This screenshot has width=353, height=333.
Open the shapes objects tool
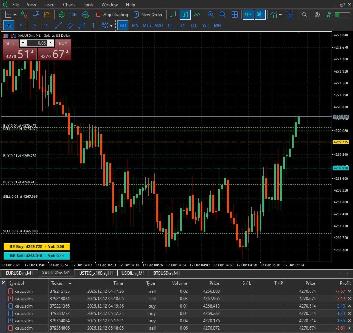[105, 25]
